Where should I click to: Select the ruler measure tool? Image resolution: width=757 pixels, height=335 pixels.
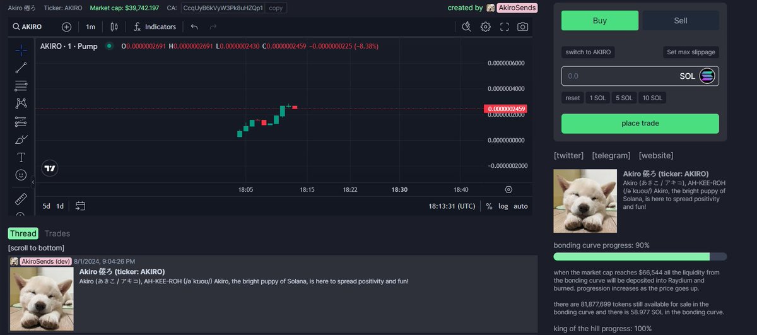(x=21, y=199)
